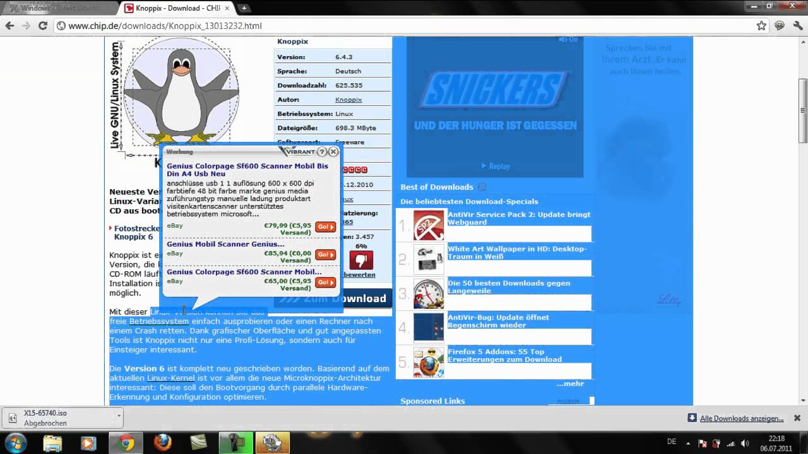Open the Windows Start menu
Image resolution: width=808 pixels, height=454 pixels.
coord(15,443)
